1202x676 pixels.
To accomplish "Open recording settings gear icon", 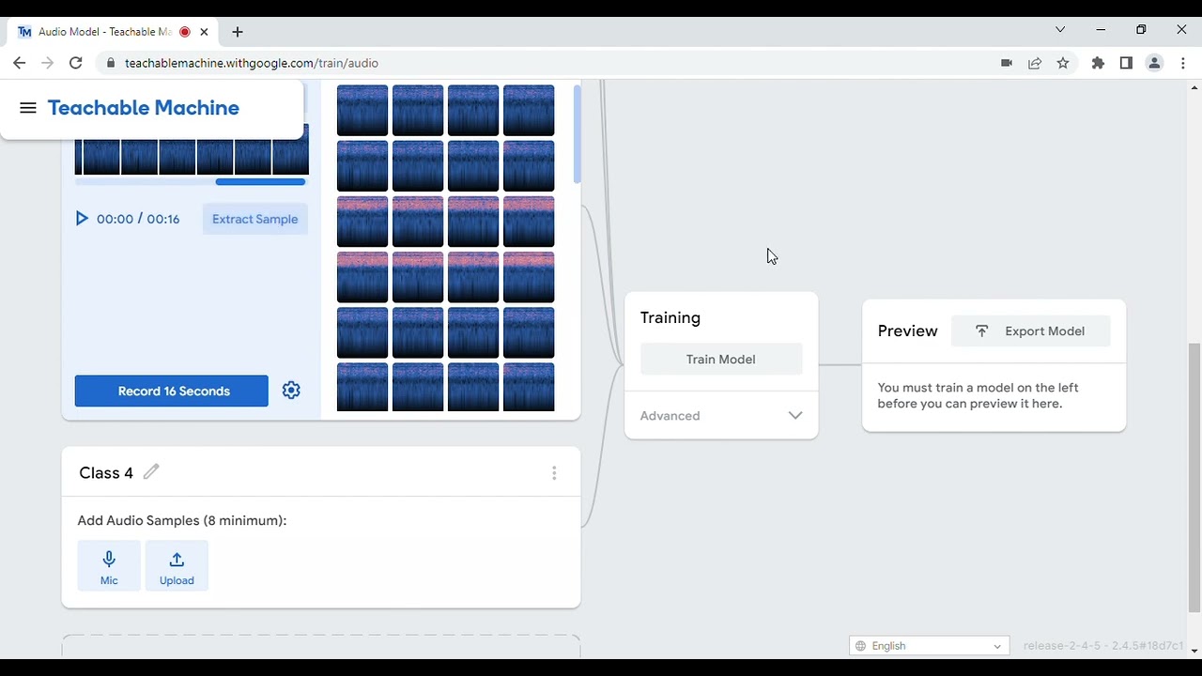I will 291,391.
